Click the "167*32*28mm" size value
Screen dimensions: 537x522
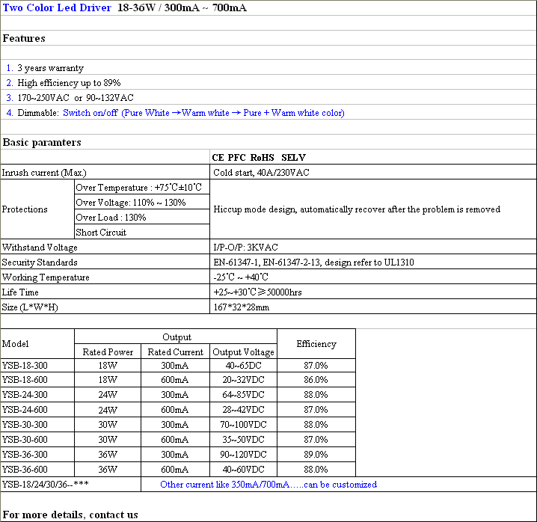point(241,307)
